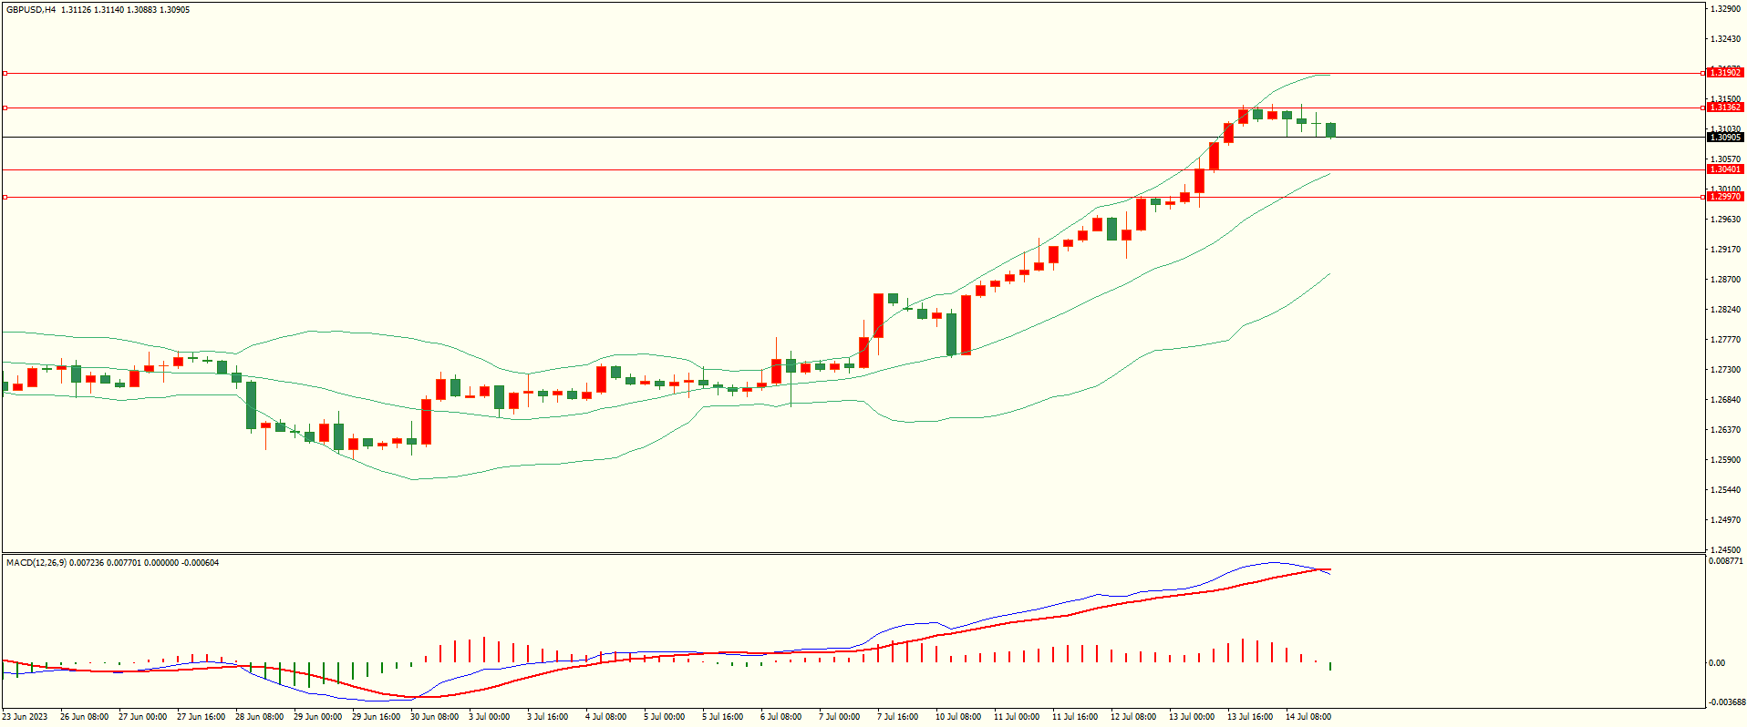Click the 27 Jun 16:00 time label
This screenshot has height=727, width=1747.
[x=201, y=717]
